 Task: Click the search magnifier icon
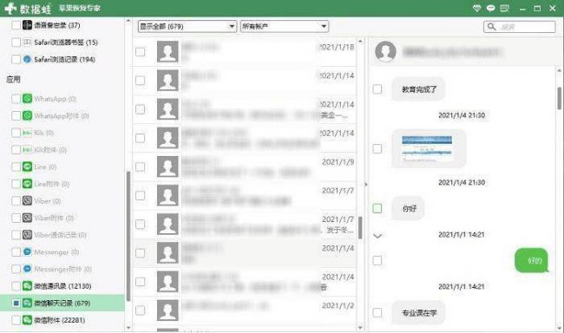point(492,27)
